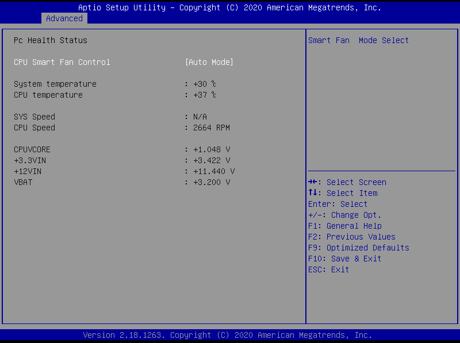Click the +3.3VIN voltage reading
This screenshot has width=460, height=343.
[x=211, y=160]
